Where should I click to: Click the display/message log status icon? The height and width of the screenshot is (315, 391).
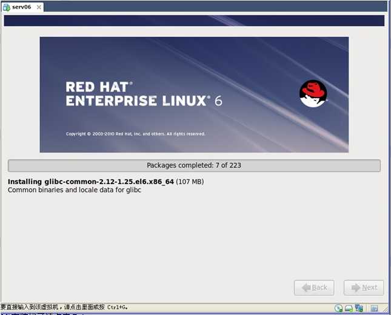374,308
